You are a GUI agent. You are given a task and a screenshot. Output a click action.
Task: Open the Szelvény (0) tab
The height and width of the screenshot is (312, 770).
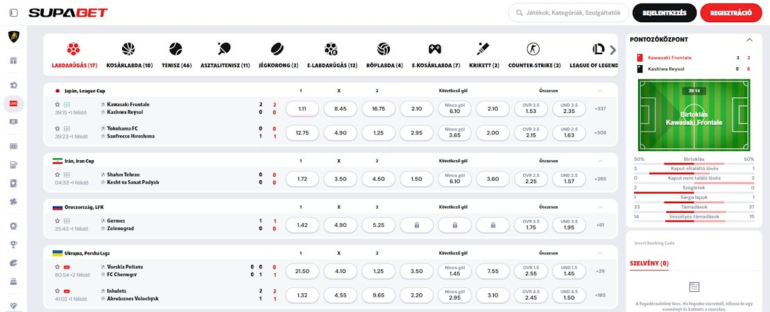pyautogui.click(x=649, y=263)
